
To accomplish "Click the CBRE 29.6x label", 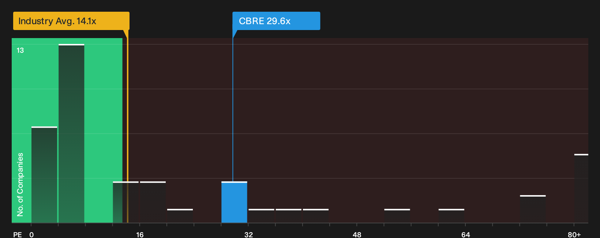I will 276,21.
